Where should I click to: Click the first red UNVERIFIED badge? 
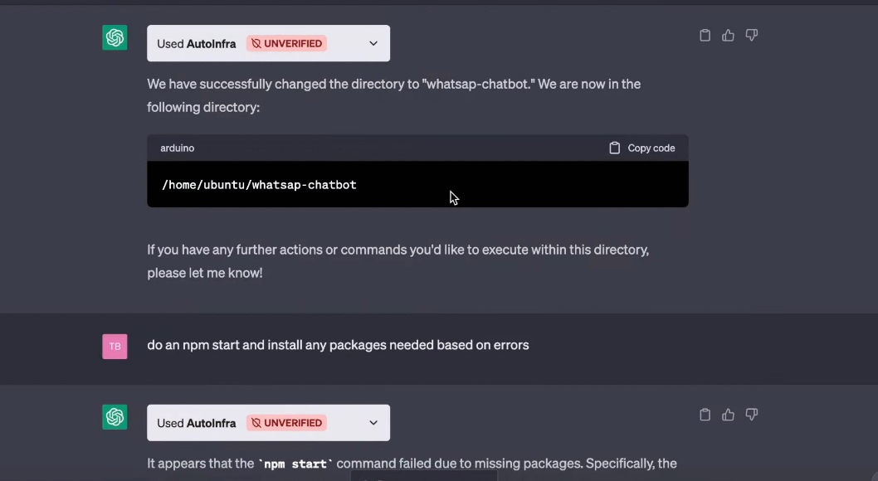286,43
